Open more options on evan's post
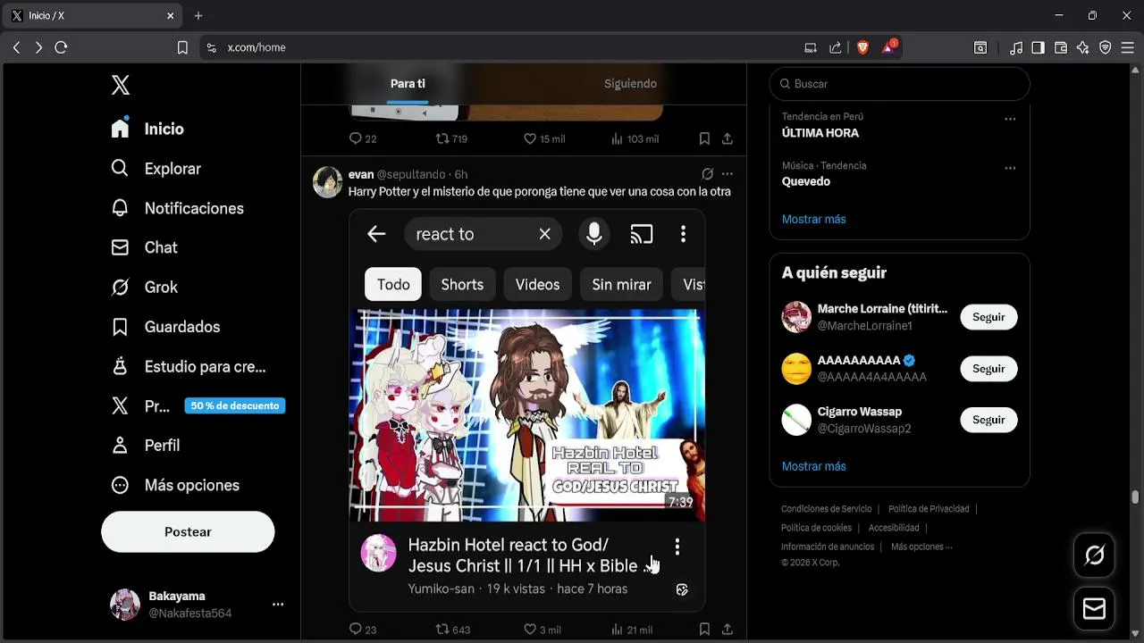 point(728,174)
